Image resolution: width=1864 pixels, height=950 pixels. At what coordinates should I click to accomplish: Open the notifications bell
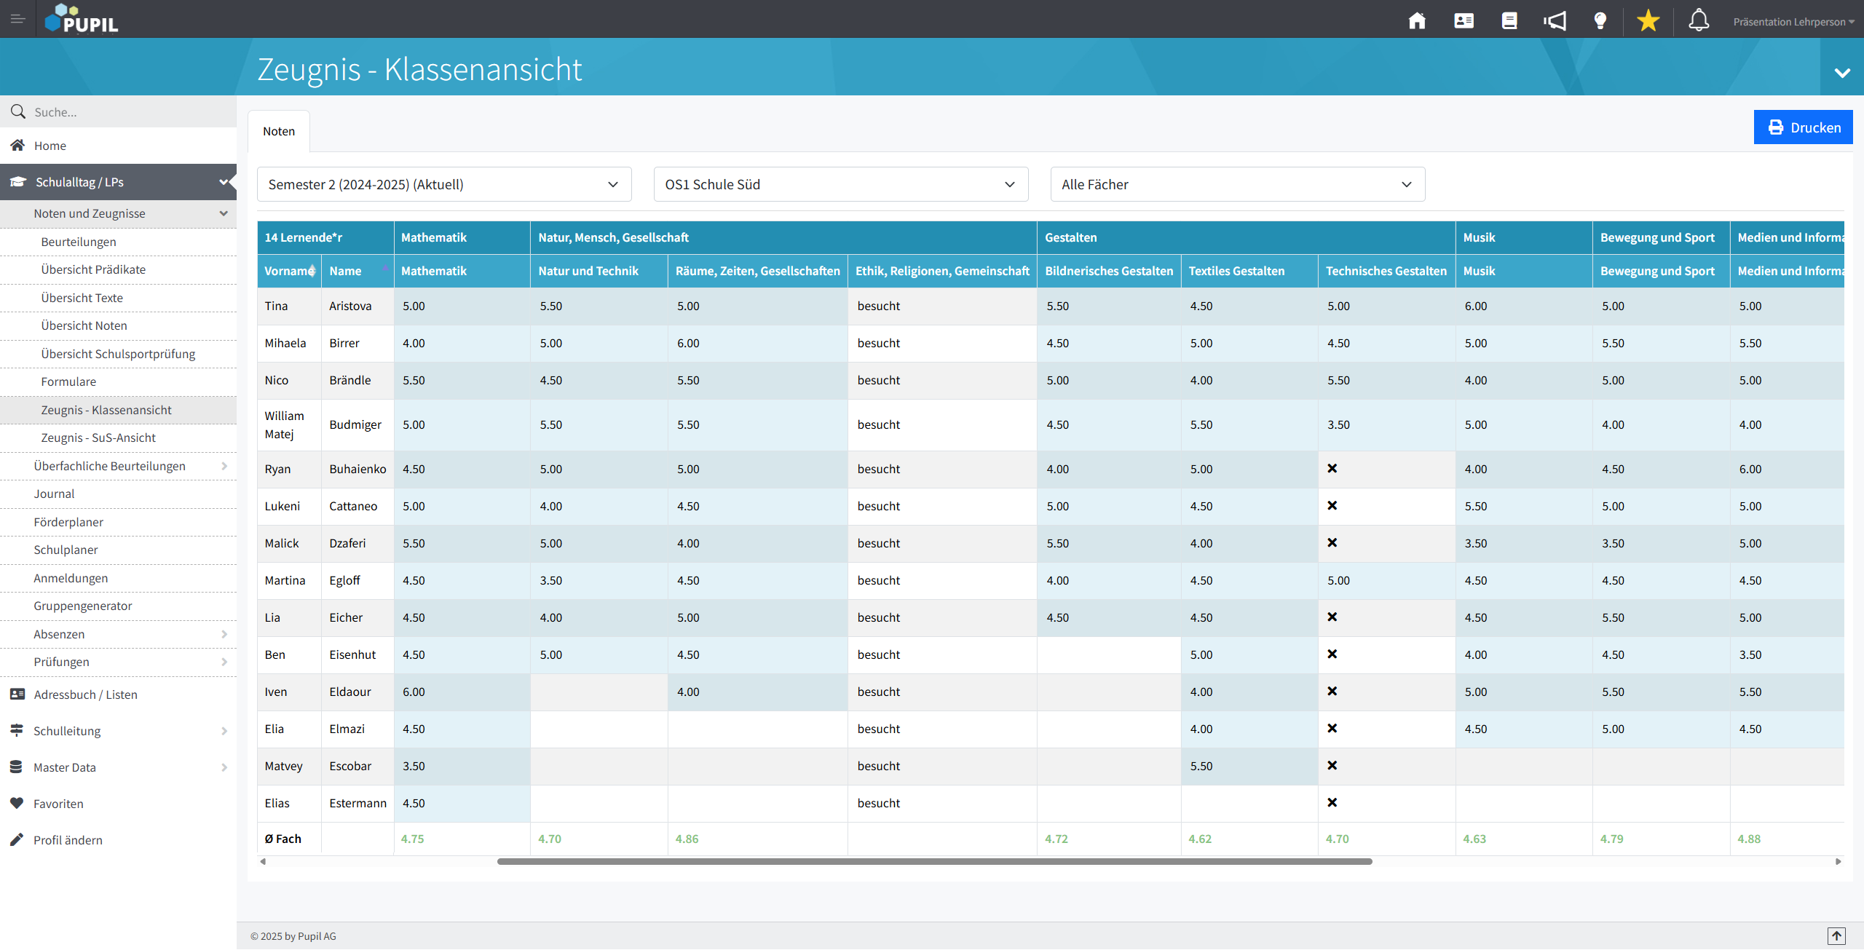click(1698, 20)
